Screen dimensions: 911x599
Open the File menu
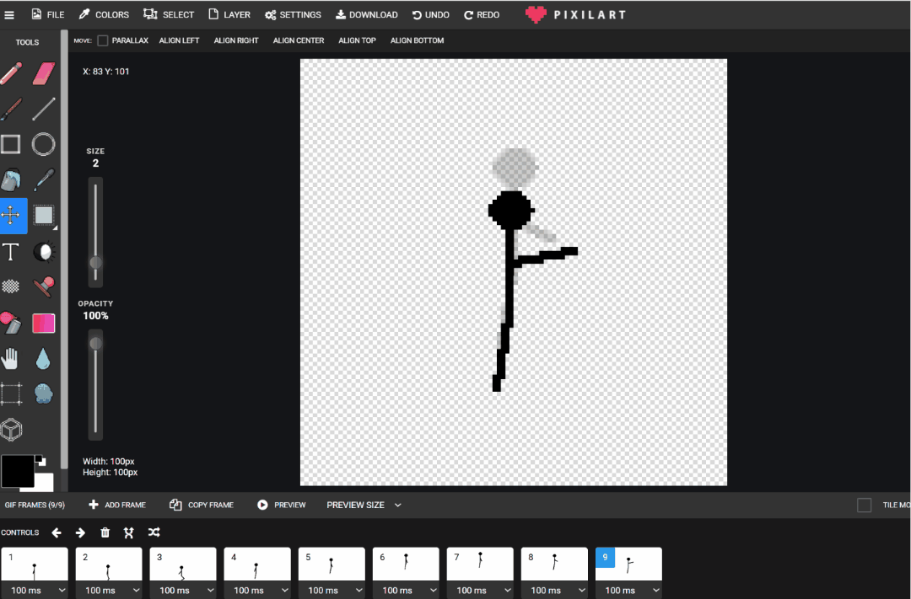(47, 14)
